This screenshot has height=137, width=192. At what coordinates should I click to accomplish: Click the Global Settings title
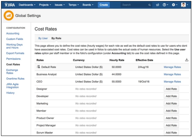tap(28, 16)
